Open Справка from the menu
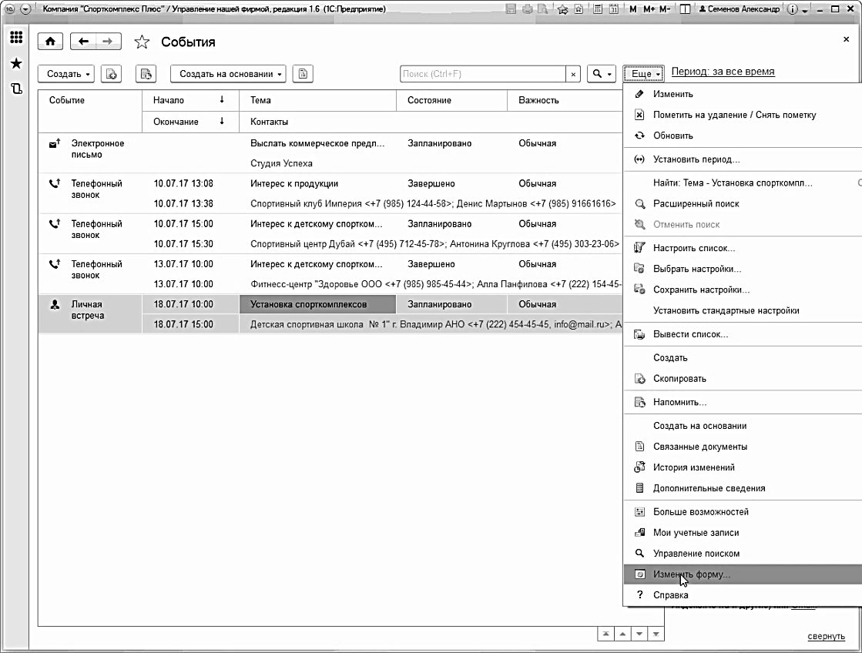 point(742,595)
